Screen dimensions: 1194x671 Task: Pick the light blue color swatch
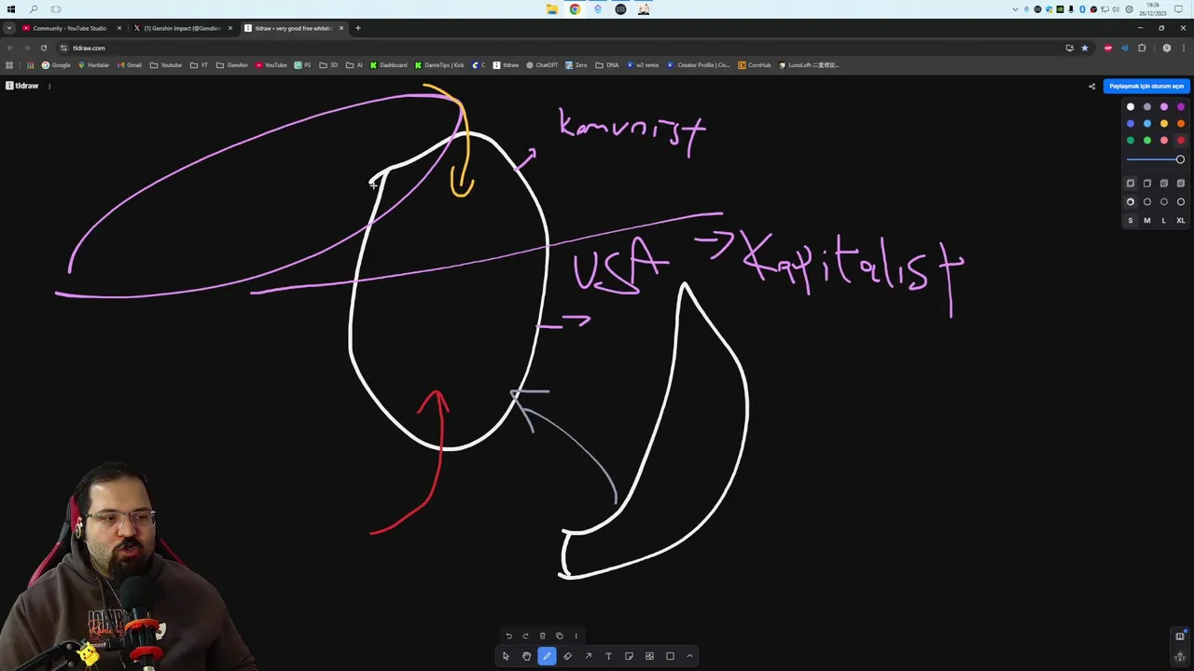1147,124
